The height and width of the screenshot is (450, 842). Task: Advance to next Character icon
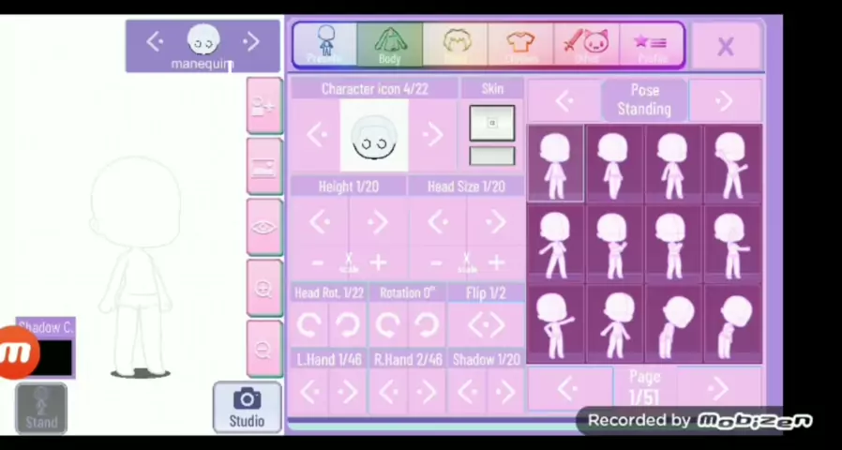coord(432,136)
